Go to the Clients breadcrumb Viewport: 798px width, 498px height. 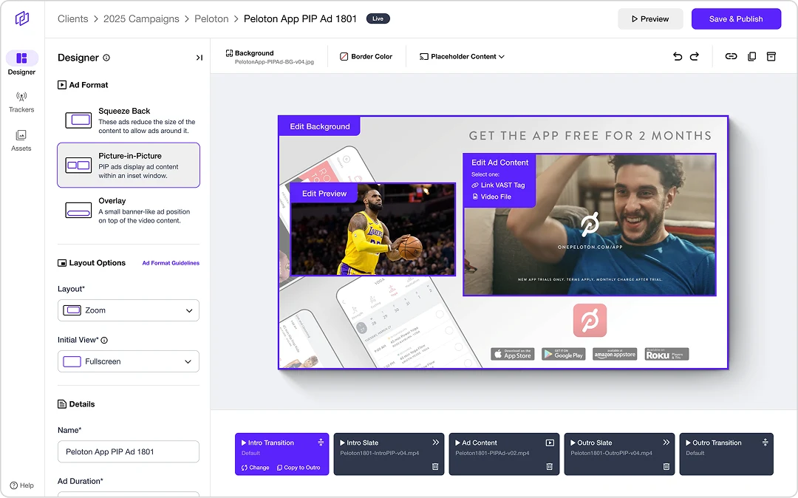[x=72, y=18]
